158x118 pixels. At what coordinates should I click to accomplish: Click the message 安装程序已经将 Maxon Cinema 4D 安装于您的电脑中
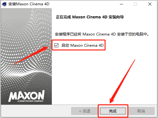pos(102,34)
